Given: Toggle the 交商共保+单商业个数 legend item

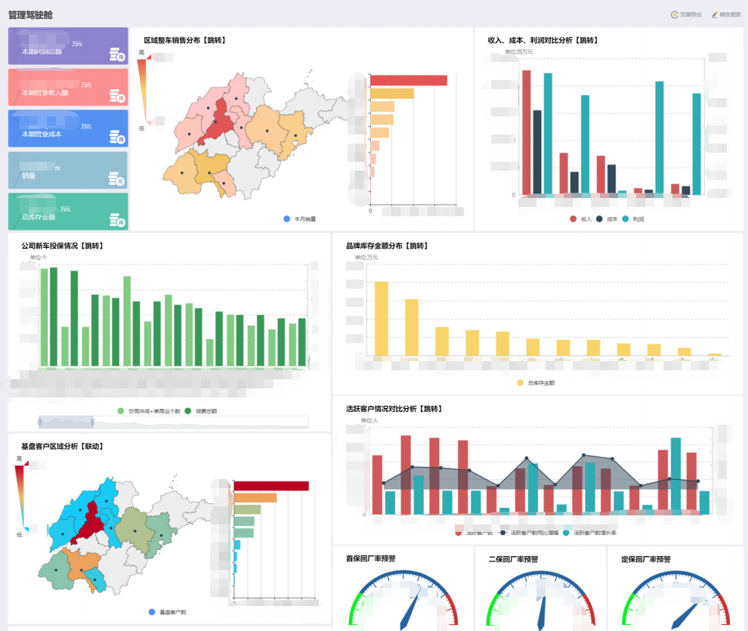Looking at the screenshot, I should click(x=149, y=411).
